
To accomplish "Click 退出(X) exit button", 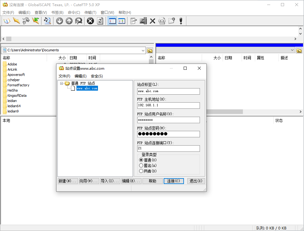I will [196, 181].
